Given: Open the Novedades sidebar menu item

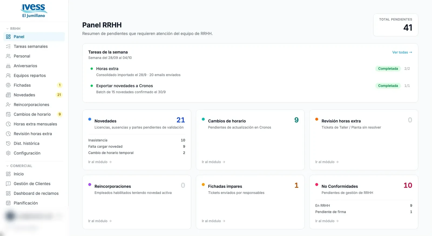Looking at the screenshot, I should [34, 95].
